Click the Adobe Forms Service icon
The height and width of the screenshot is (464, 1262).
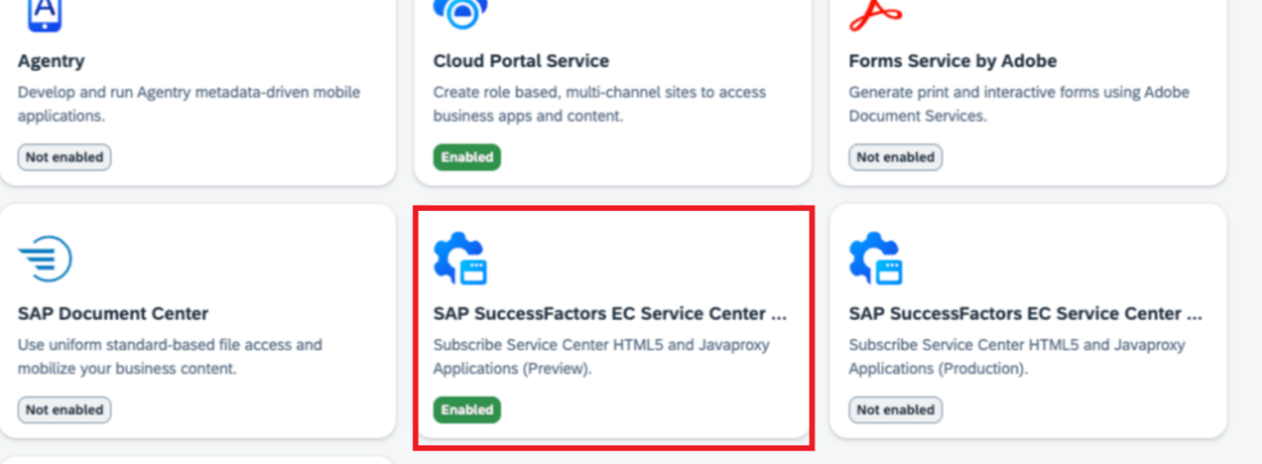click(875, 12)
